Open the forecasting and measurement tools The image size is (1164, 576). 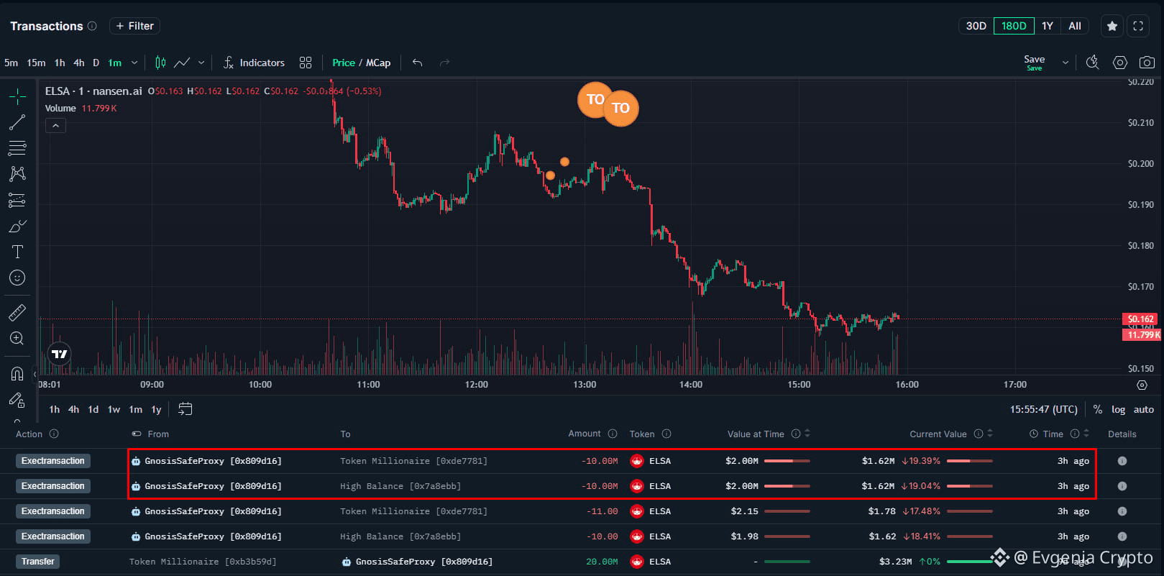[x=17, y=200]
